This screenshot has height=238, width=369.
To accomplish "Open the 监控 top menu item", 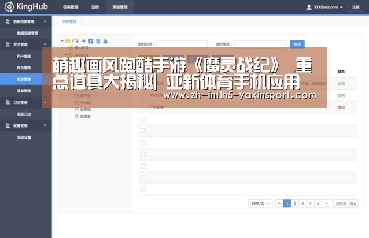I will (95, 7).
